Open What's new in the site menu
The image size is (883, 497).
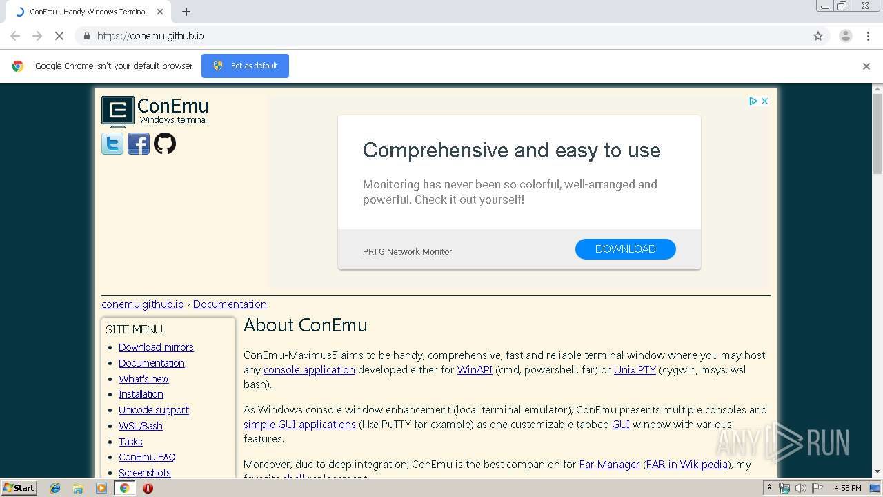143,379
